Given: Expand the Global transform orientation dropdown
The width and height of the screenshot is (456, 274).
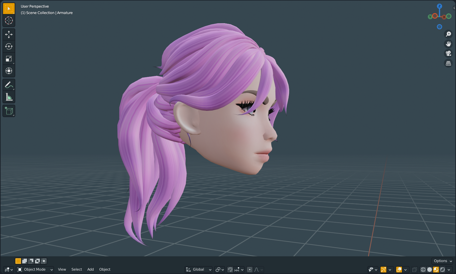Looking at the screenshot, I should (199, 269).
